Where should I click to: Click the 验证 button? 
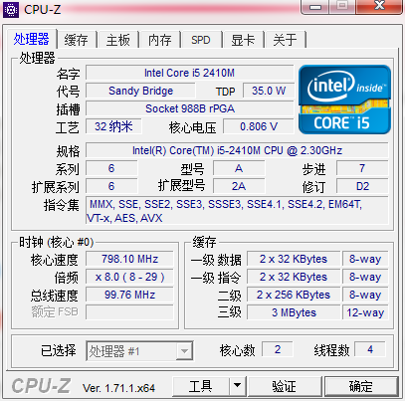tap(285, 386)
